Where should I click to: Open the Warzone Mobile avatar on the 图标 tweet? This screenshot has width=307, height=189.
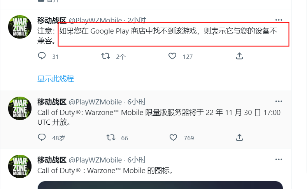coord(20,166)
